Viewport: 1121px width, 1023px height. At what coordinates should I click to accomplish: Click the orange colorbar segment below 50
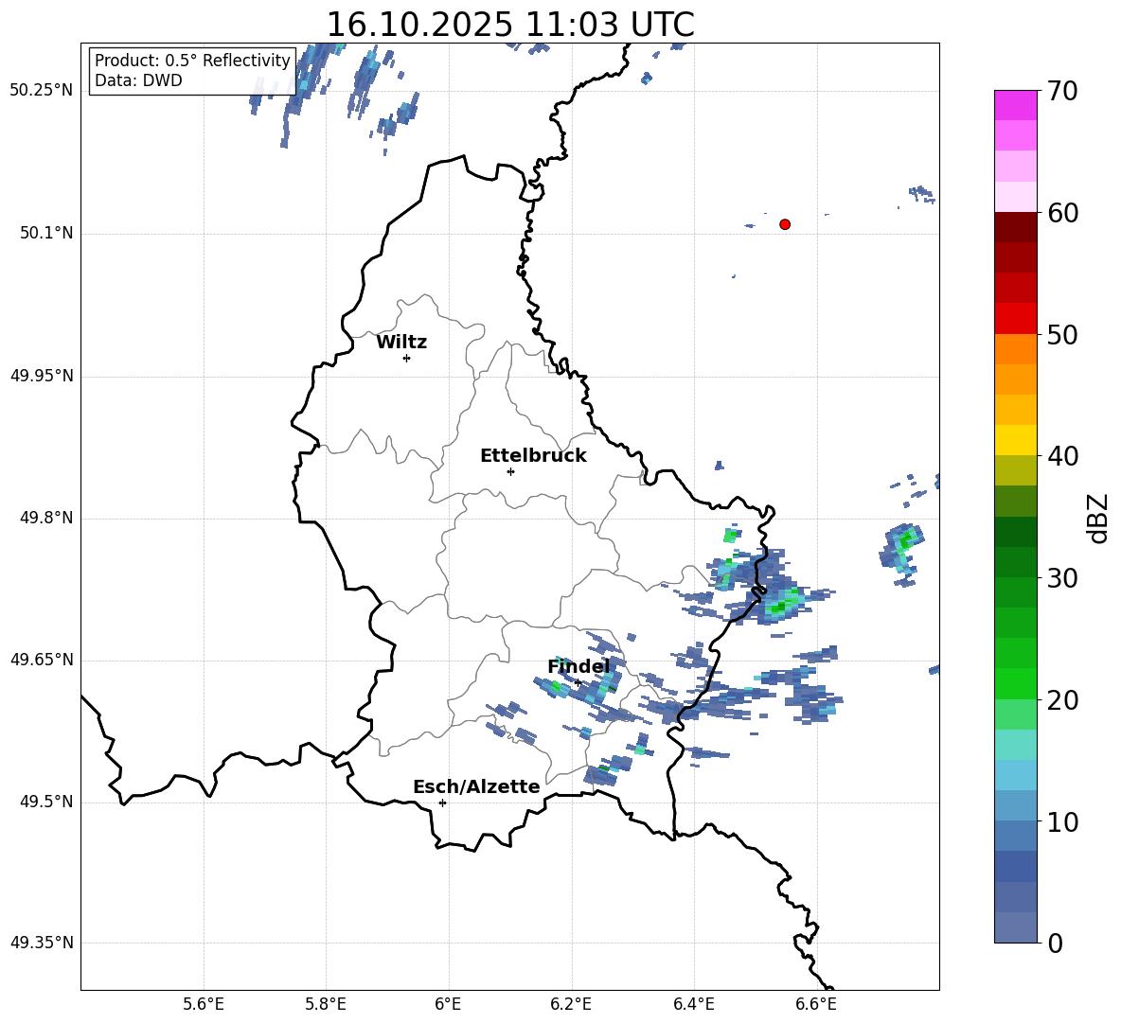[x=1015, y=349]
